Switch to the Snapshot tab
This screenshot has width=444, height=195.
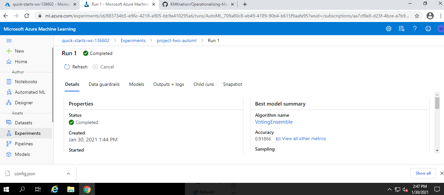pos(233,84)
